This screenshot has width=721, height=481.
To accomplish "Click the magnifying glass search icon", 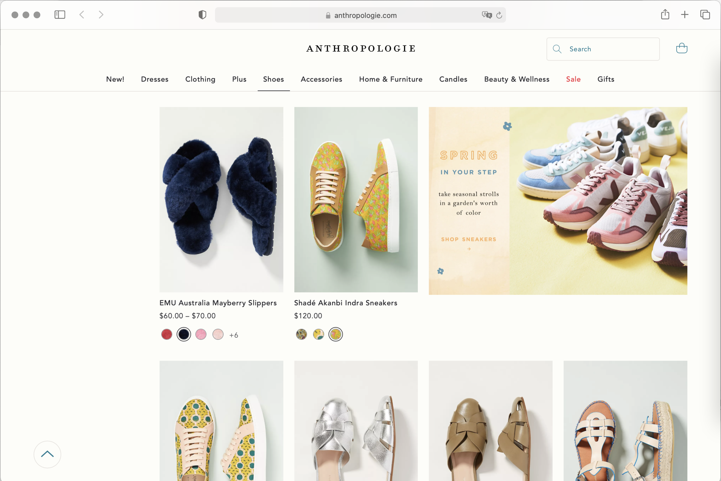I will (557, 49).
